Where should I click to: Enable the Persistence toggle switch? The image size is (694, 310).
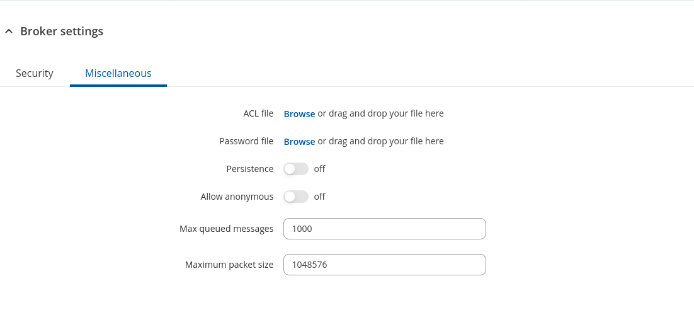[x=296, y=169]
